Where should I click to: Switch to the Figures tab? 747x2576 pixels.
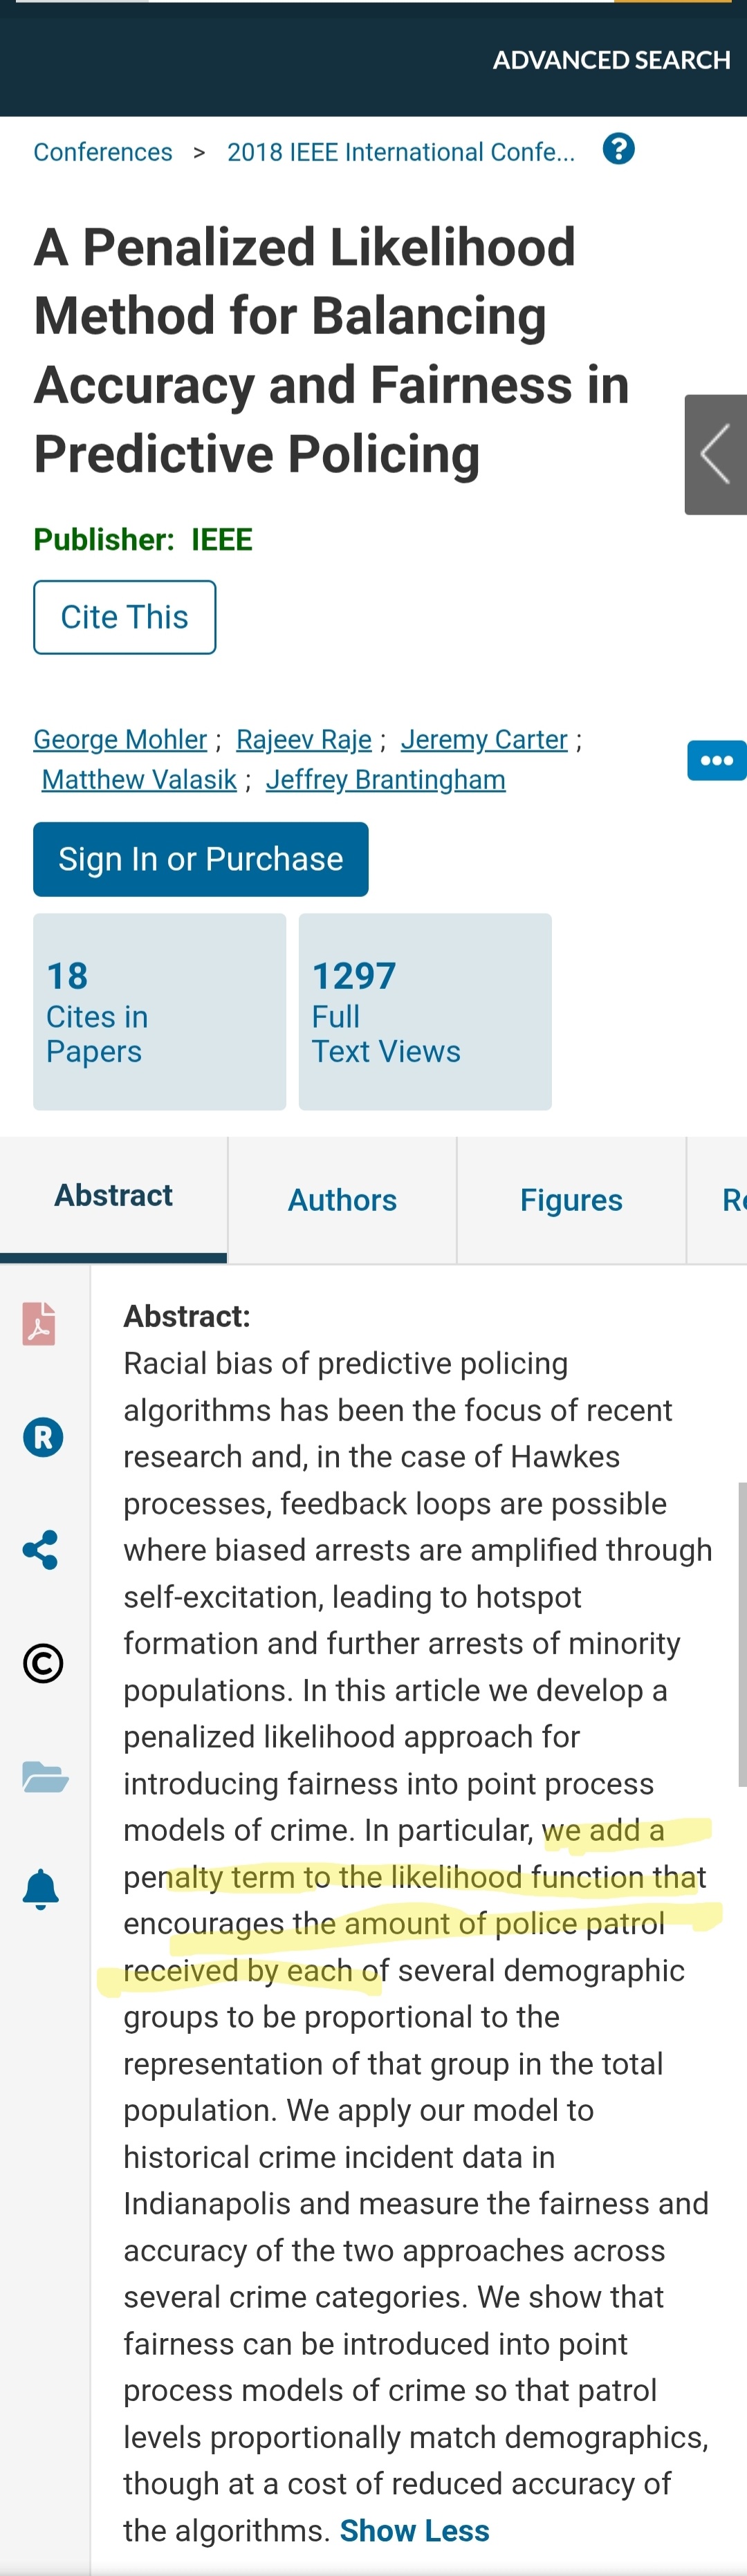pyautogui.click(x=571, y=1200)
